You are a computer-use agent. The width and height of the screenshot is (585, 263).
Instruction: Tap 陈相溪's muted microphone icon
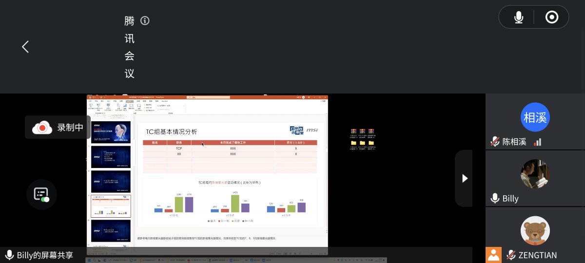tap(495, 142)
